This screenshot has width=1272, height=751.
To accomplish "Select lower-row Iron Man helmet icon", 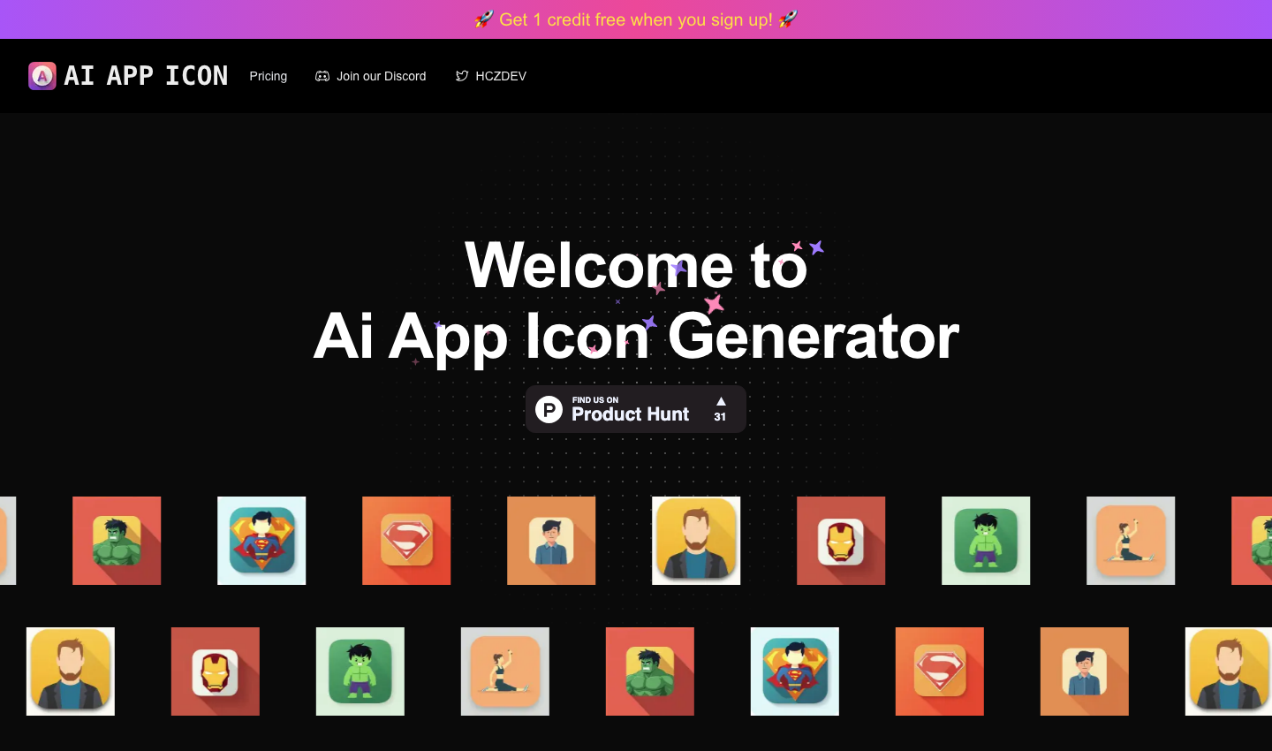I will [216, 671].
